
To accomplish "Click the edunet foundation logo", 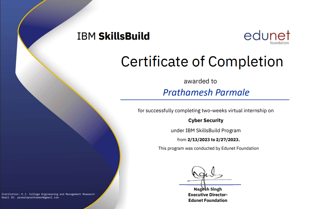I will click(267, 36).
